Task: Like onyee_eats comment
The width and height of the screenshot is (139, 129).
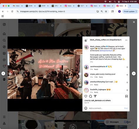Action: 127,75
